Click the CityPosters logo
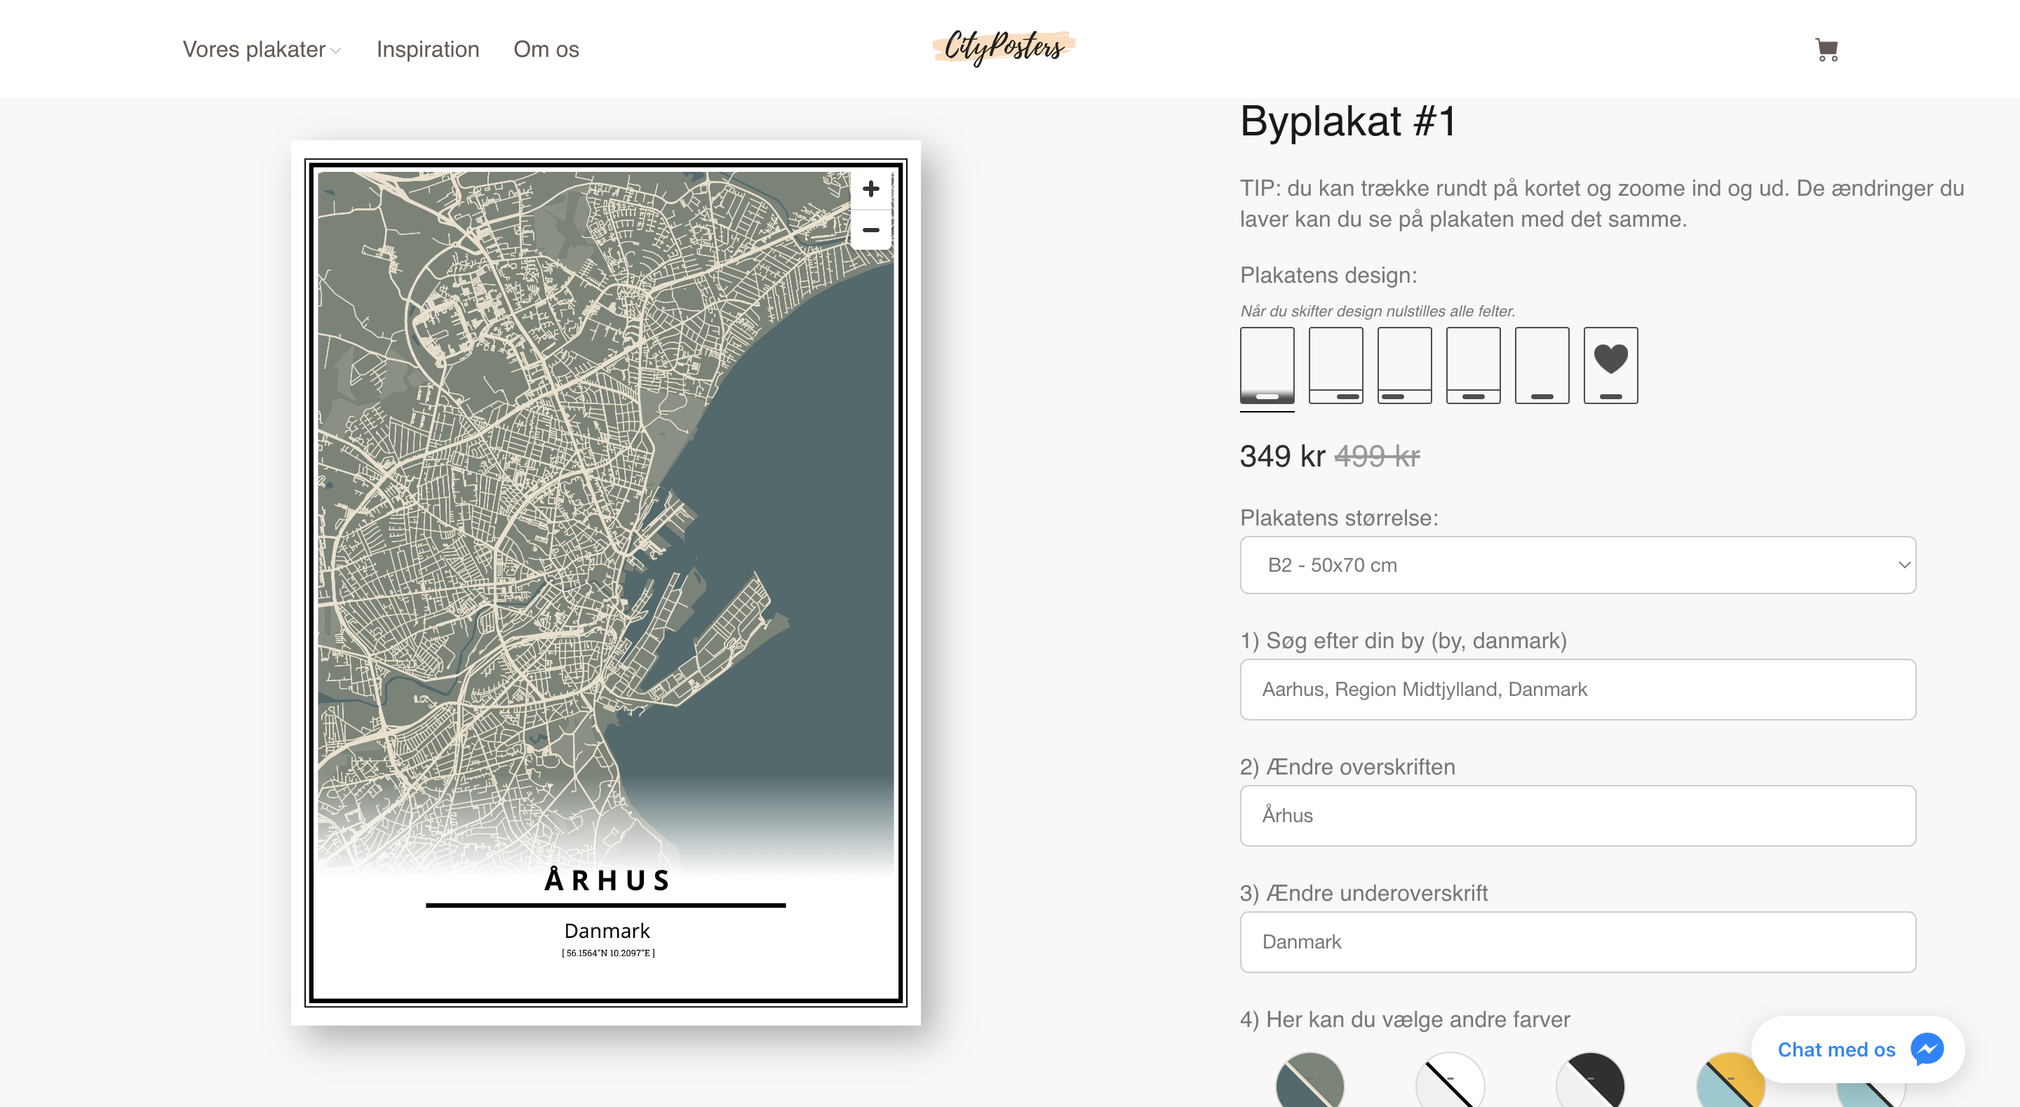The width and height of the screenshot is (2020, 1107). click(x=1004, y=47)
